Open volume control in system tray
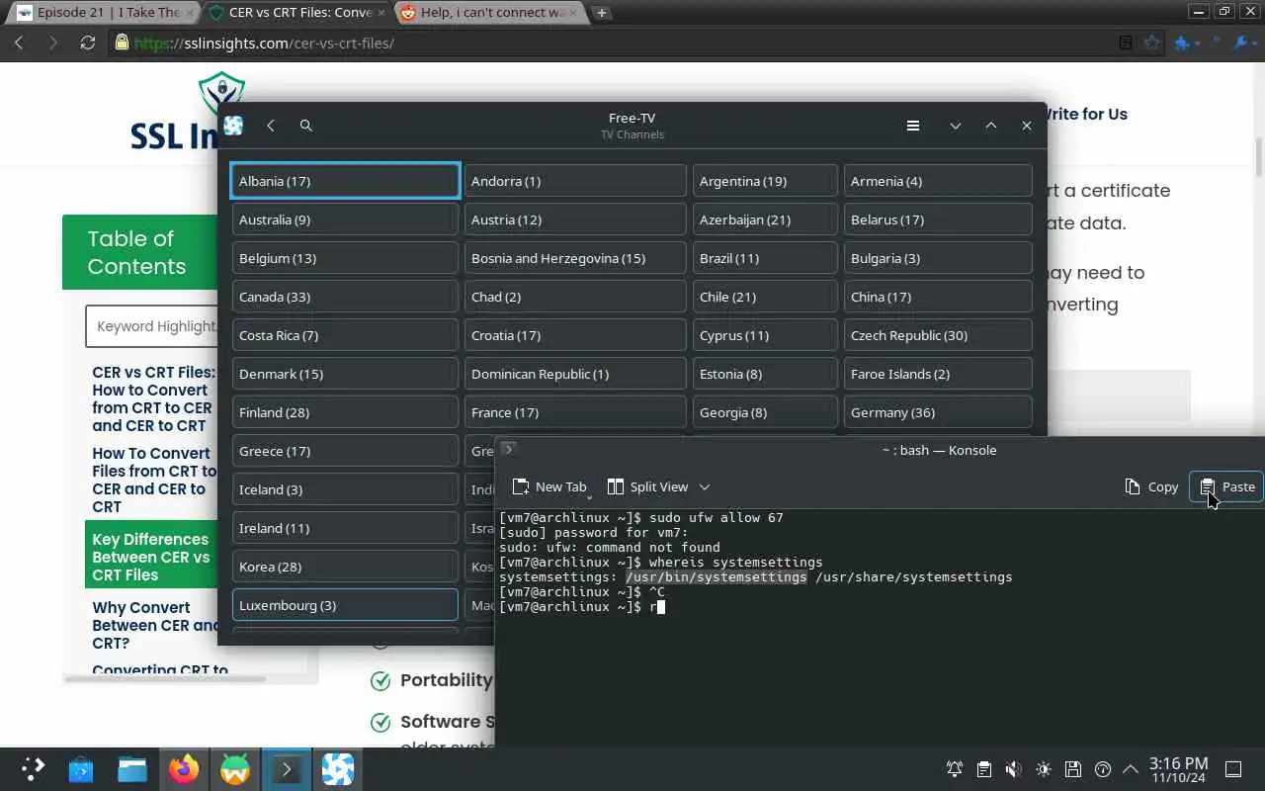This screenshot has width=1265, height=791. (1014, 769)
